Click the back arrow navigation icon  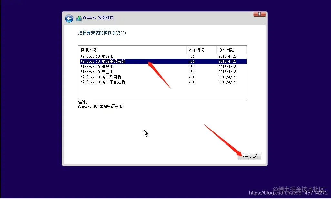click(69, 18)
